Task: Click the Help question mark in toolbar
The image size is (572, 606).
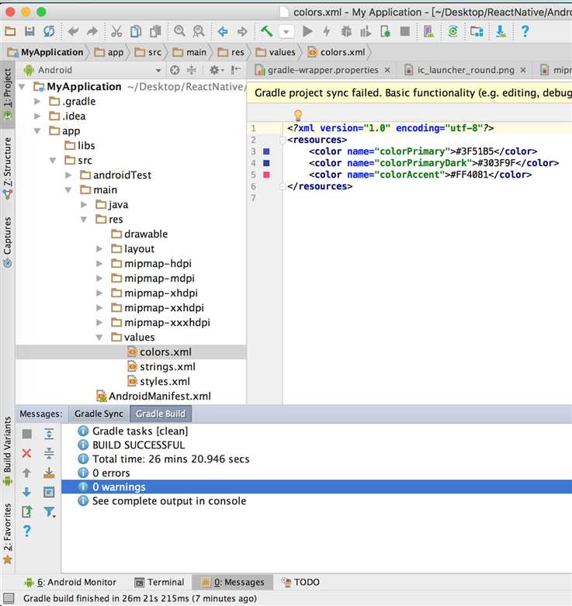Action: [x=525, y=31]
